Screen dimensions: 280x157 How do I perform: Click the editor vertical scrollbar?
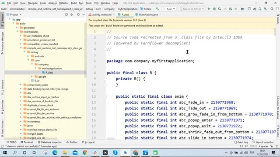pos(275,32)
